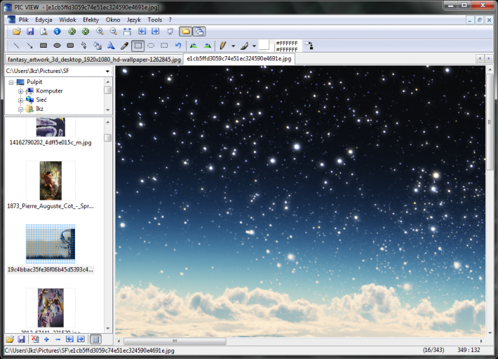The height and width of the screenshot is (359, 498).
Task: Select the brush tool
Action: (244, 46)
